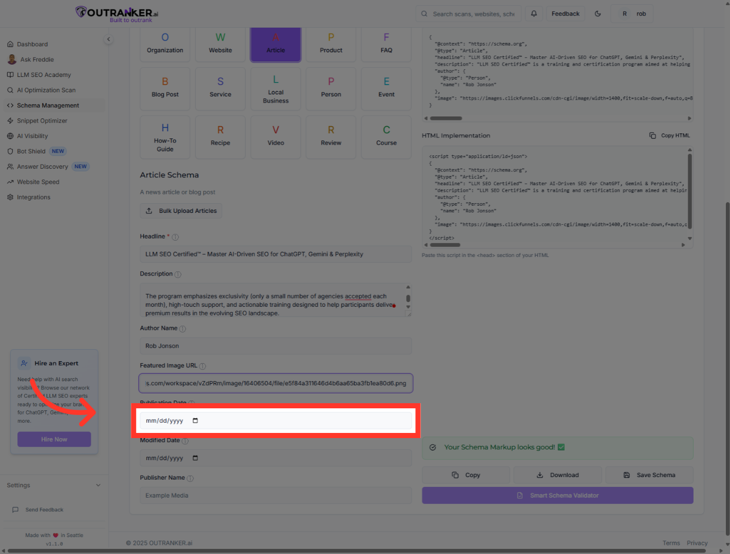Choose the Recipe schema type
Image resolution: width=730 pixels, height=554 pixels.
(220, 137)
